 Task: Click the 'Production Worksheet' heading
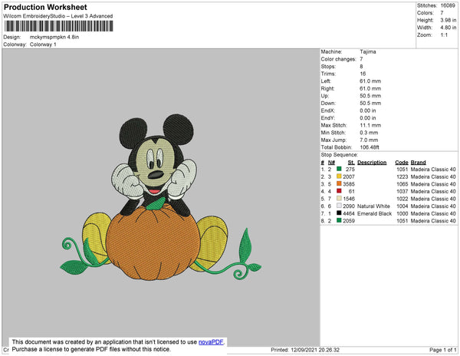pyautogui.click(x=45, y=7)
